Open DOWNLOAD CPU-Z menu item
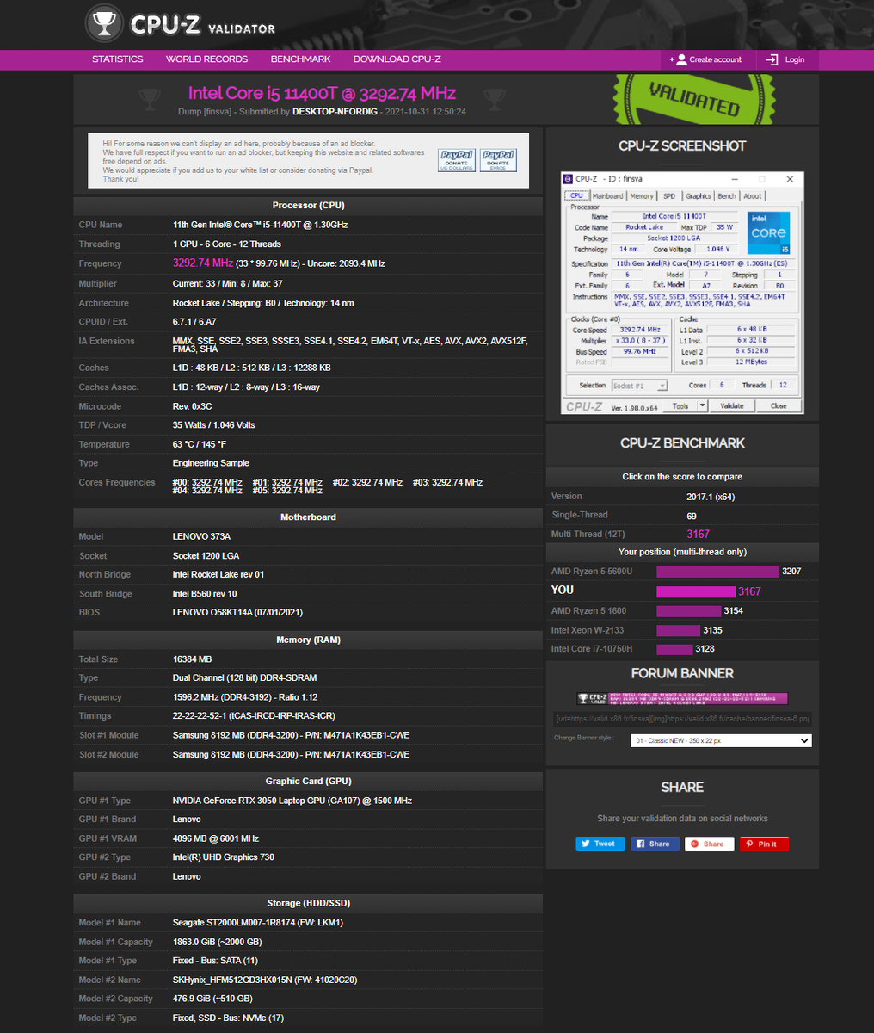The image size is (874, 1033). (x=397, y=59)
